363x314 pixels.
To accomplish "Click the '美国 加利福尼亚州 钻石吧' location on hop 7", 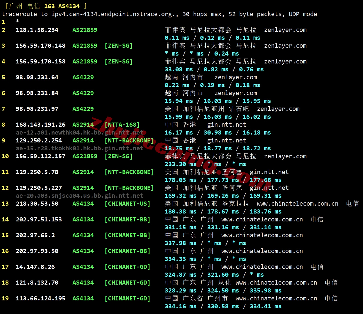I will (207, 109).
